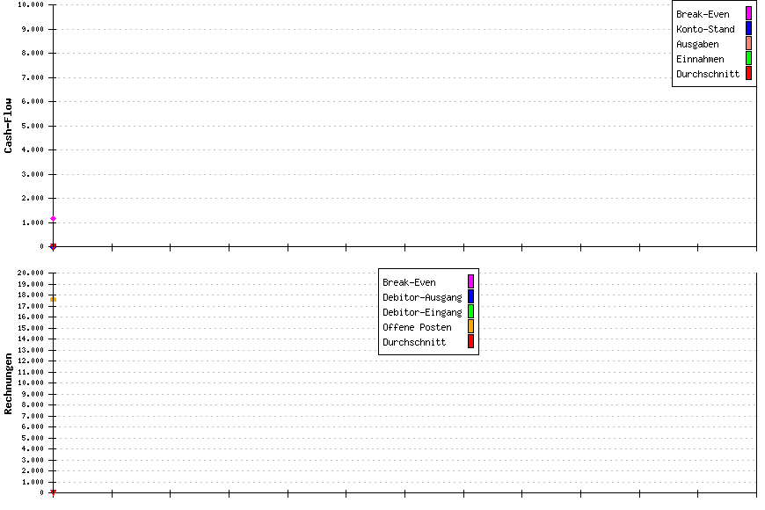The width and height of the screenshot is (765, 510).
Task: Click magenta Break-Even swatch in Rechnungen legend
Action: (x=470, y=282)
